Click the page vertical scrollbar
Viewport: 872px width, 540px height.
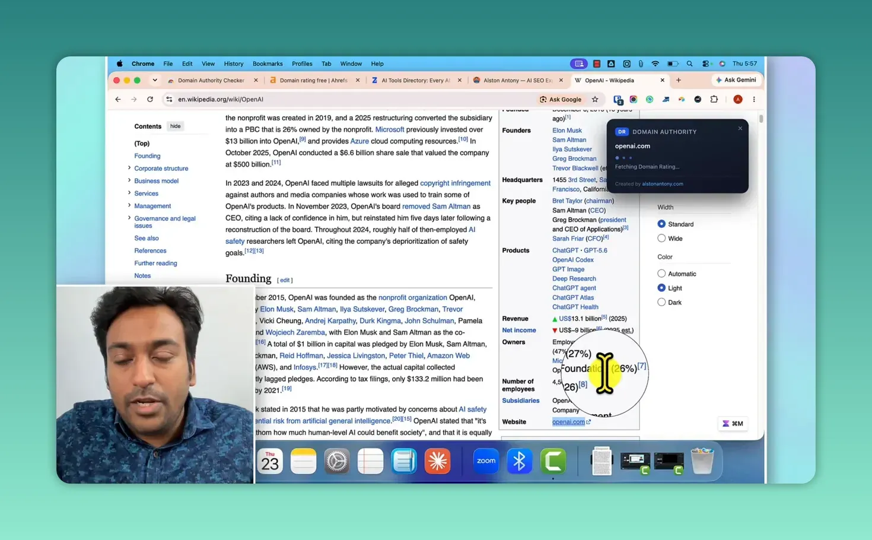click(x=760, y=119)
